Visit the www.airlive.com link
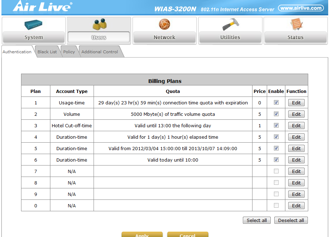The height and width of the screenshot is (237, 330). pyautogui.click(x=300, y=8)
